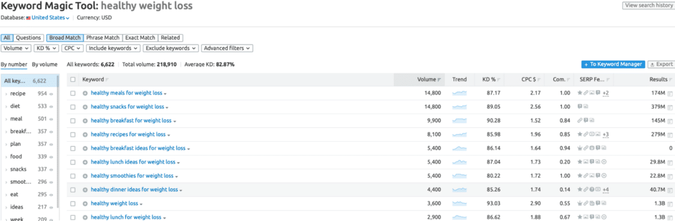Open dropdown arrow after 'healthy lunch ideas for weight loss'
This screenshot has height=221, width=675.
tap(178, 163)
